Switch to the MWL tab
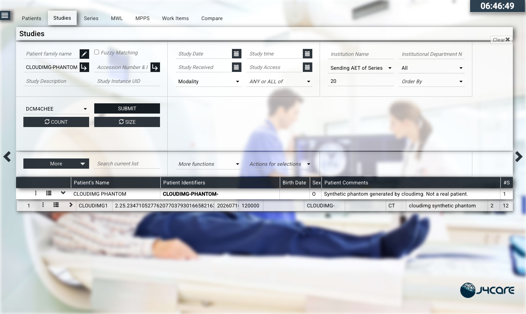This screenshot has height=314, width=526. coord(117,18)
